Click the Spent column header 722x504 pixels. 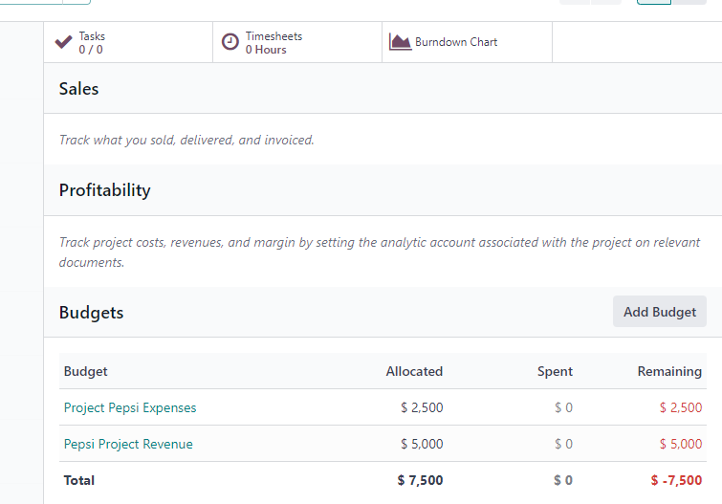point(555,371)
